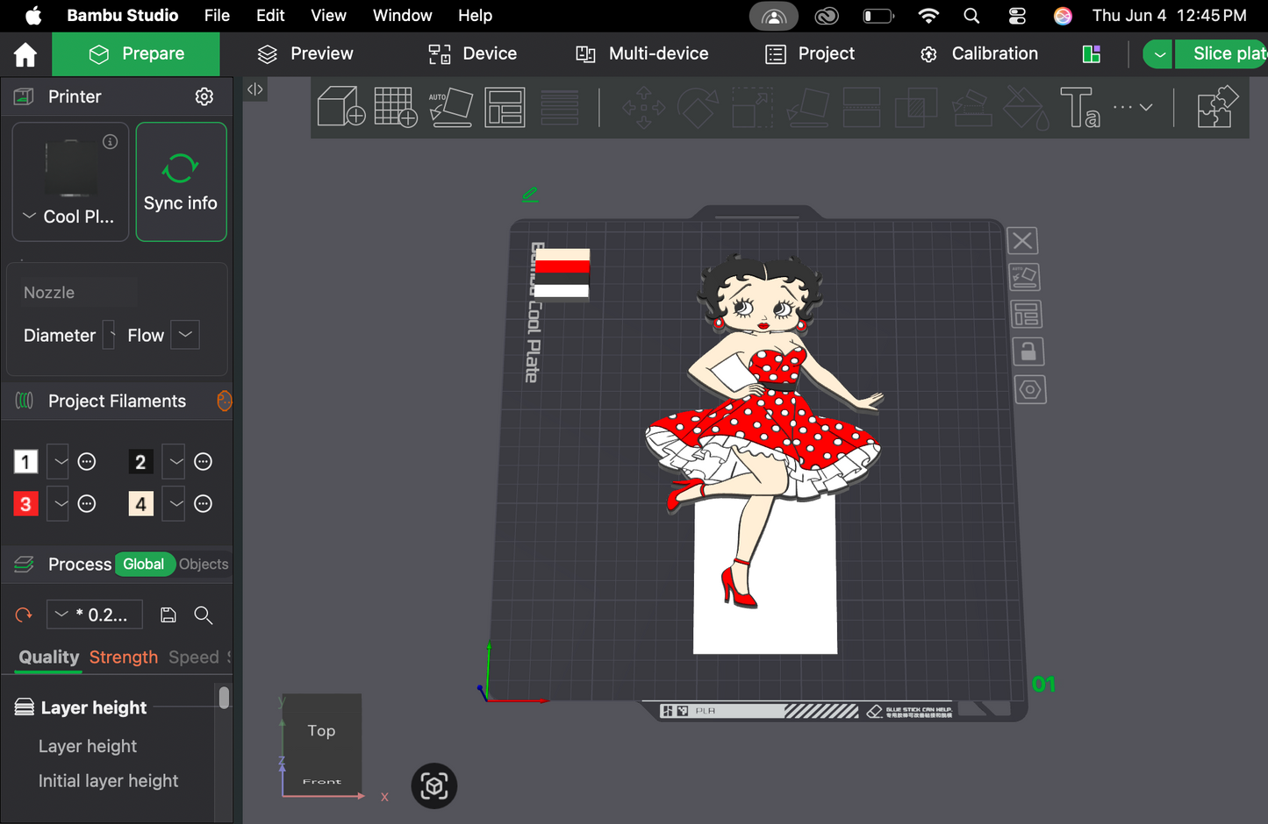1268x824 pixels.
Task: Click the Add plate grid icon
Action: 396,107
